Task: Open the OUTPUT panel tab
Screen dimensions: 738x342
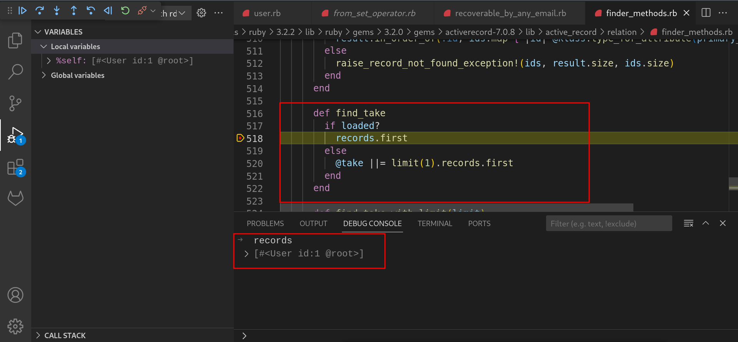Action: [313, 223]
